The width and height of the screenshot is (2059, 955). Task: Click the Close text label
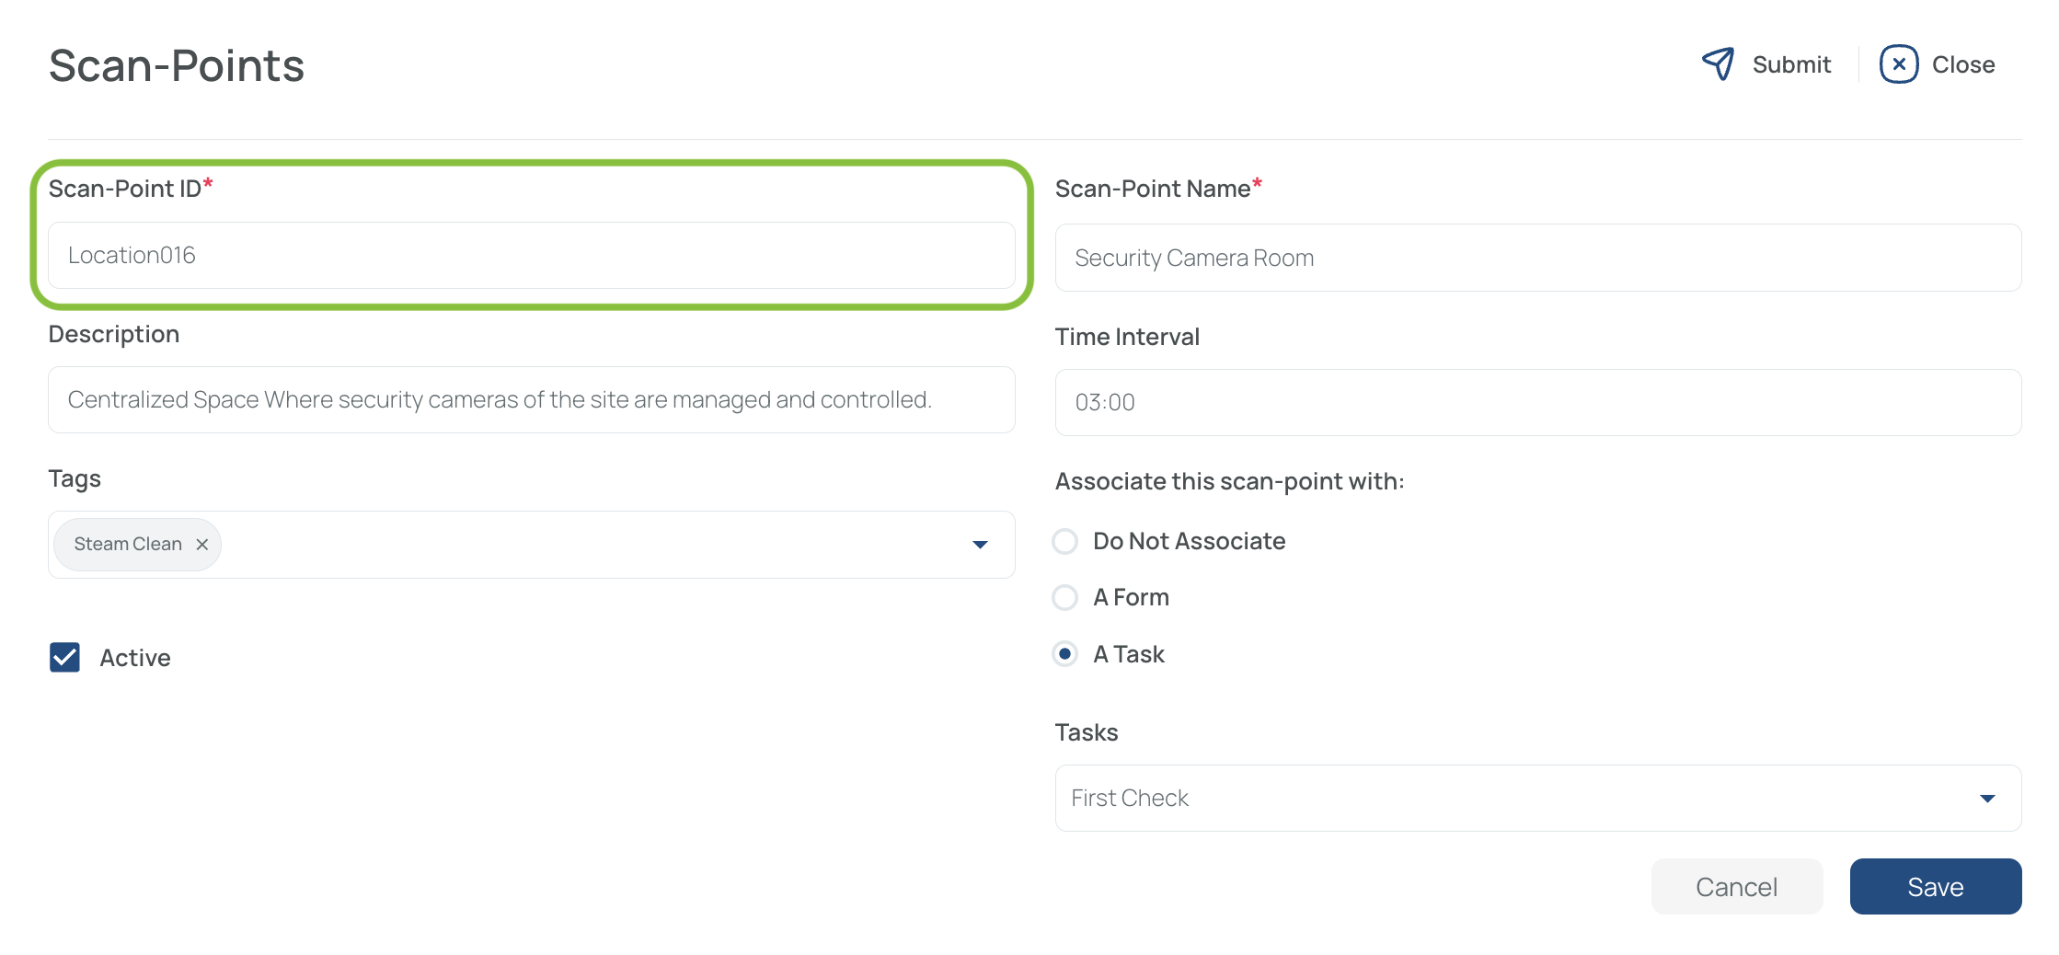(1963, 64)
